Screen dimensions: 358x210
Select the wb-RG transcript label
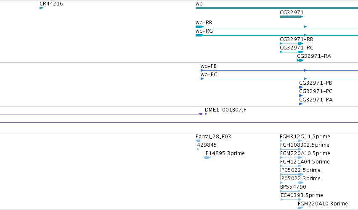(204, 31)
